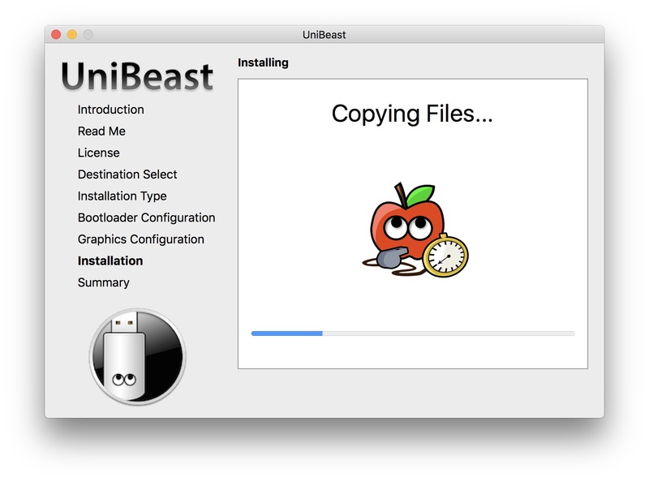Select the License step in the sidebar

pos(98,153)
